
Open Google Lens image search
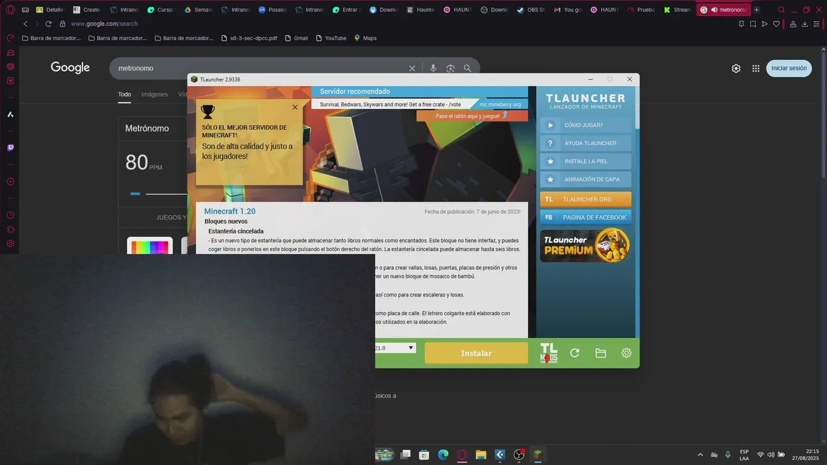click(x=450, y=68)
